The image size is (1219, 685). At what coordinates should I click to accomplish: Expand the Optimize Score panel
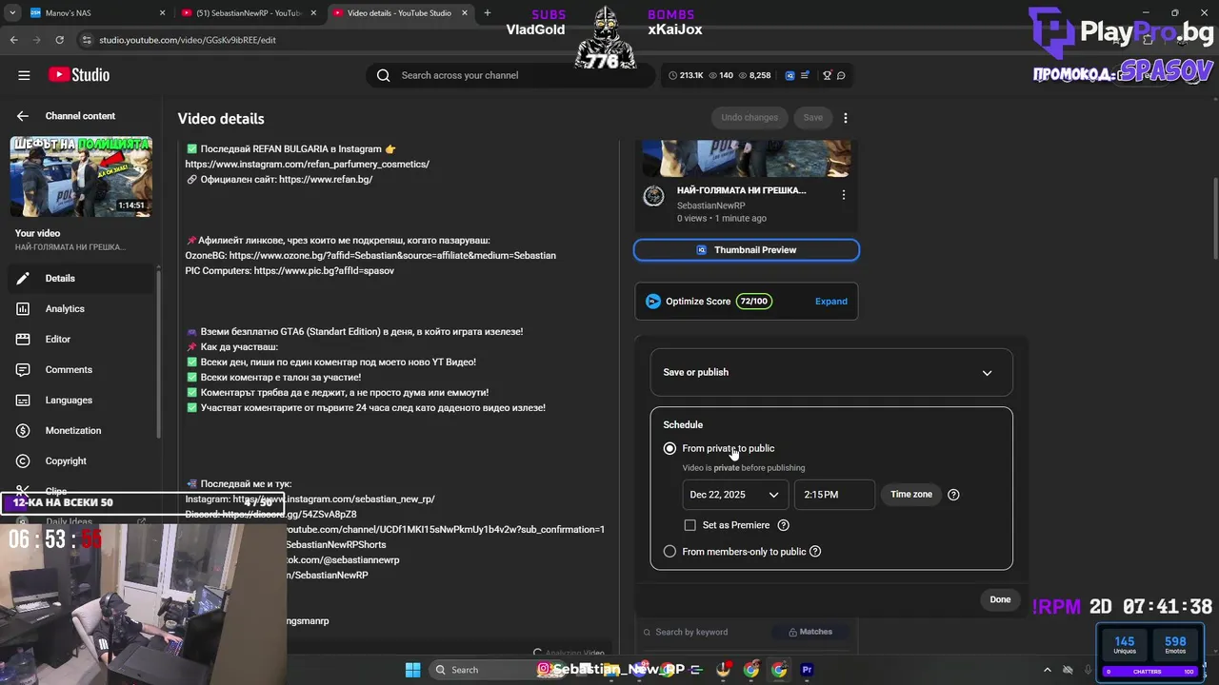[830, 301]
